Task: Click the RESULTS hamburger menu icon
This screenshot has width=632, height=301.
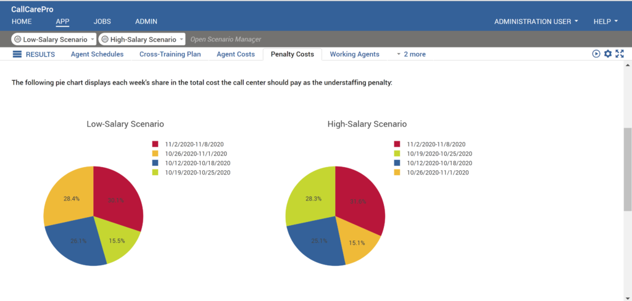Action: pos(17,54)
